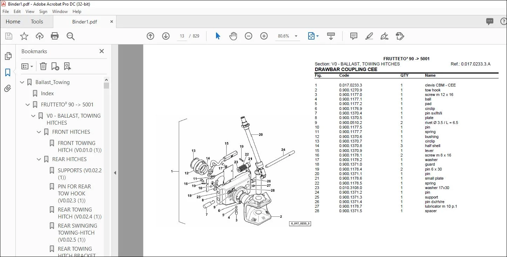
Task: Collapse the REAR HITCHES bookmark
Action: (39, 159)
